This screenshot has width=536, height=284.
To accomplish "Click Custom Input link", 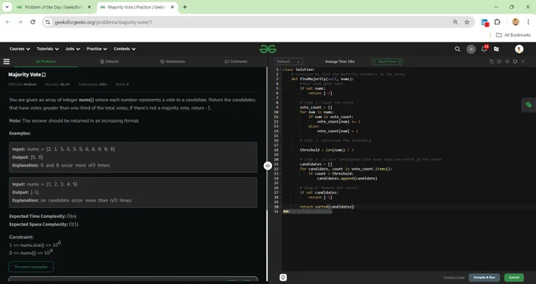I will click(x=454, y=278).
